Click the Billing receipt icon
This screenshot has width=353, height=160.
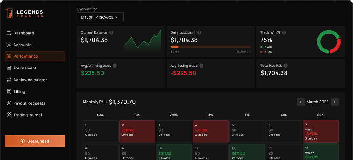click(9, 91)
